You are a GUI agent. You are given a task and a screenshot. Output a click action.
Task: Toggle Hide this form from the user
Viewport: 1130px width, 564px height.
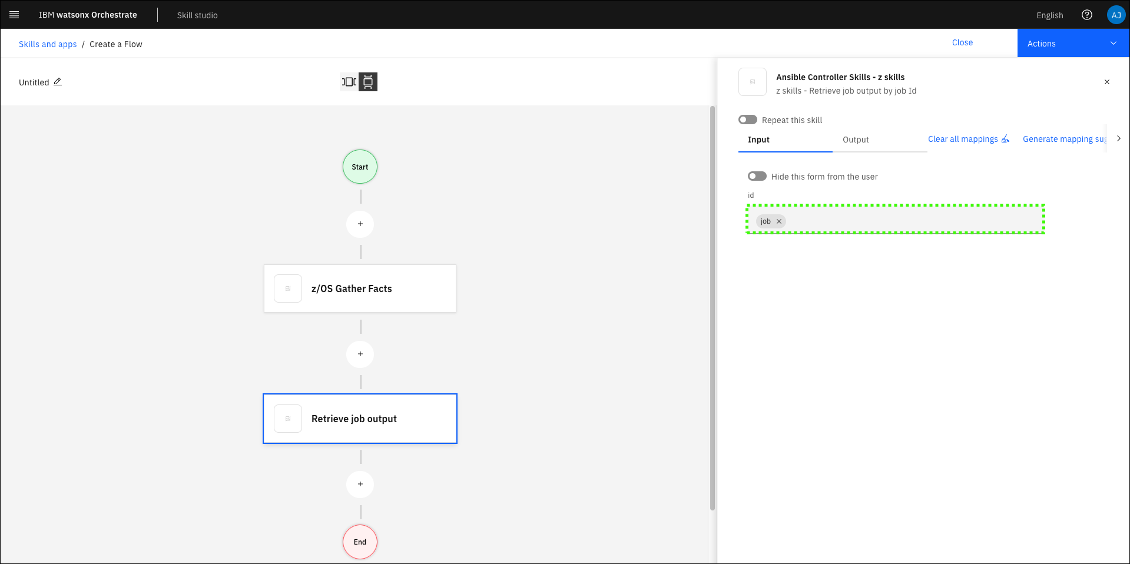[x=757, y=176]
